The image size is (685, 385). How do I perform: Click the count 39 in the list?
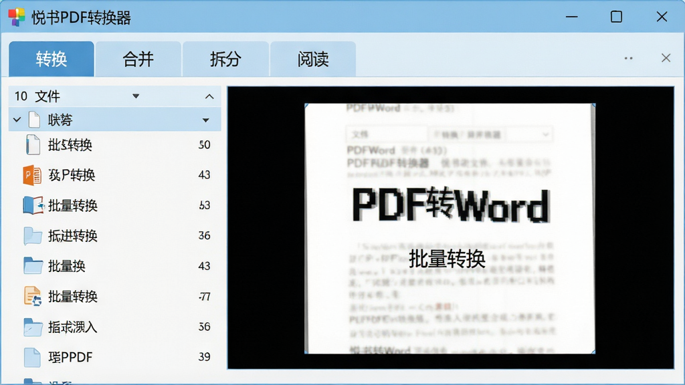[x=204, y=357]
